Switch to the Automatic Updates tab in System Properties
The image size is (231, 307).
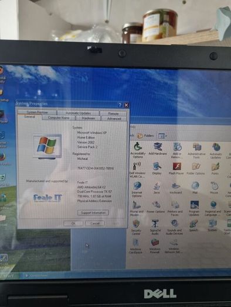(x=78, y=113)
